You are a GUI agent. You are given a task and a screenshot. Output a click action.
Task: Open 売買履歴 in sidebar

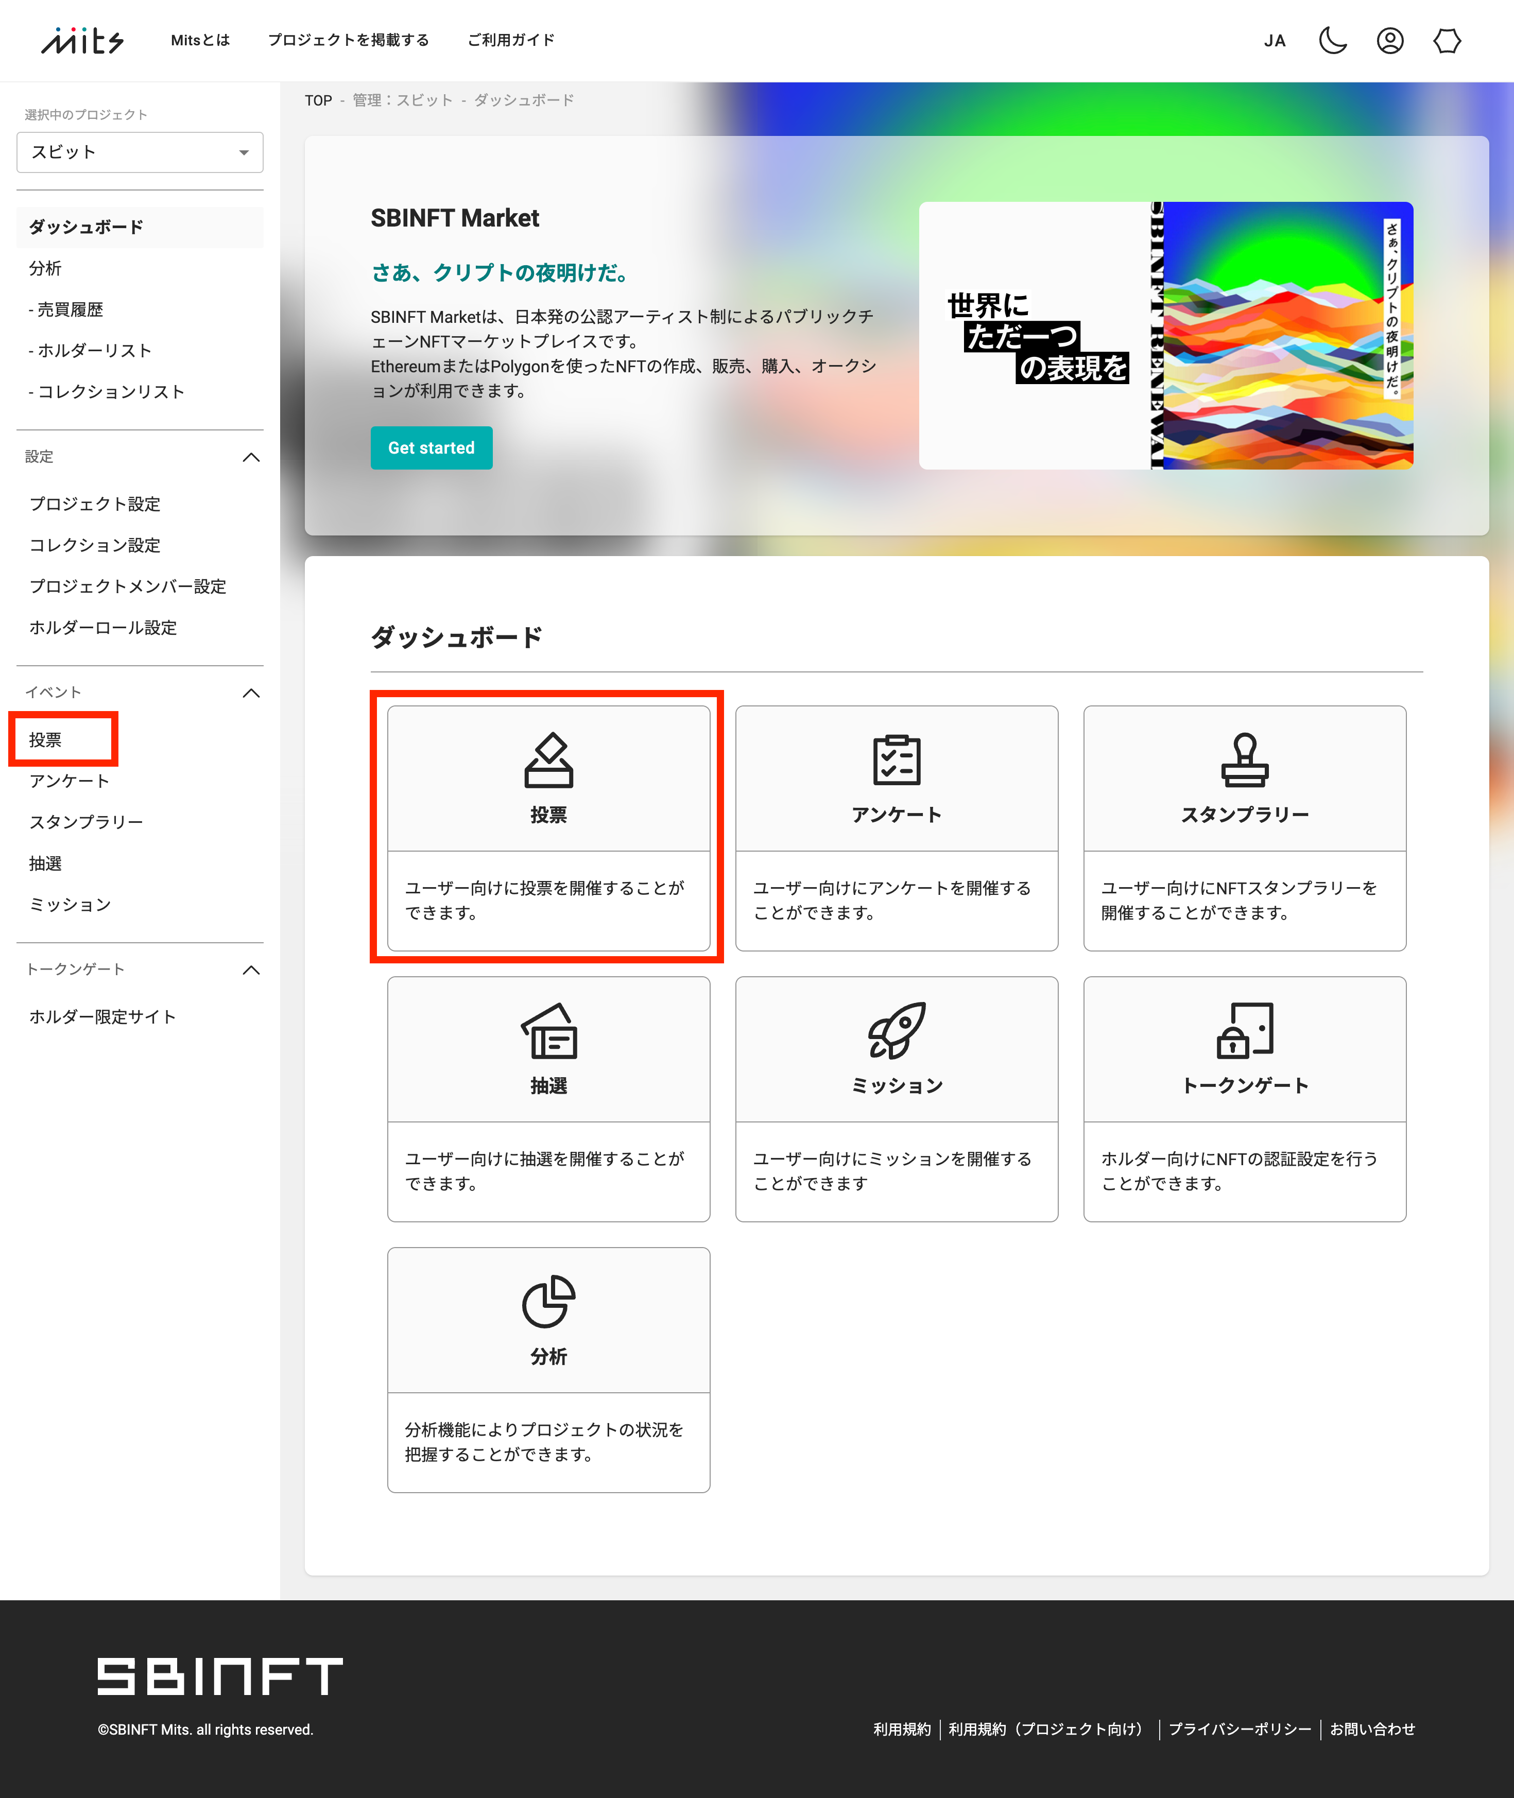pyautogui.click(x=65, y=309)
